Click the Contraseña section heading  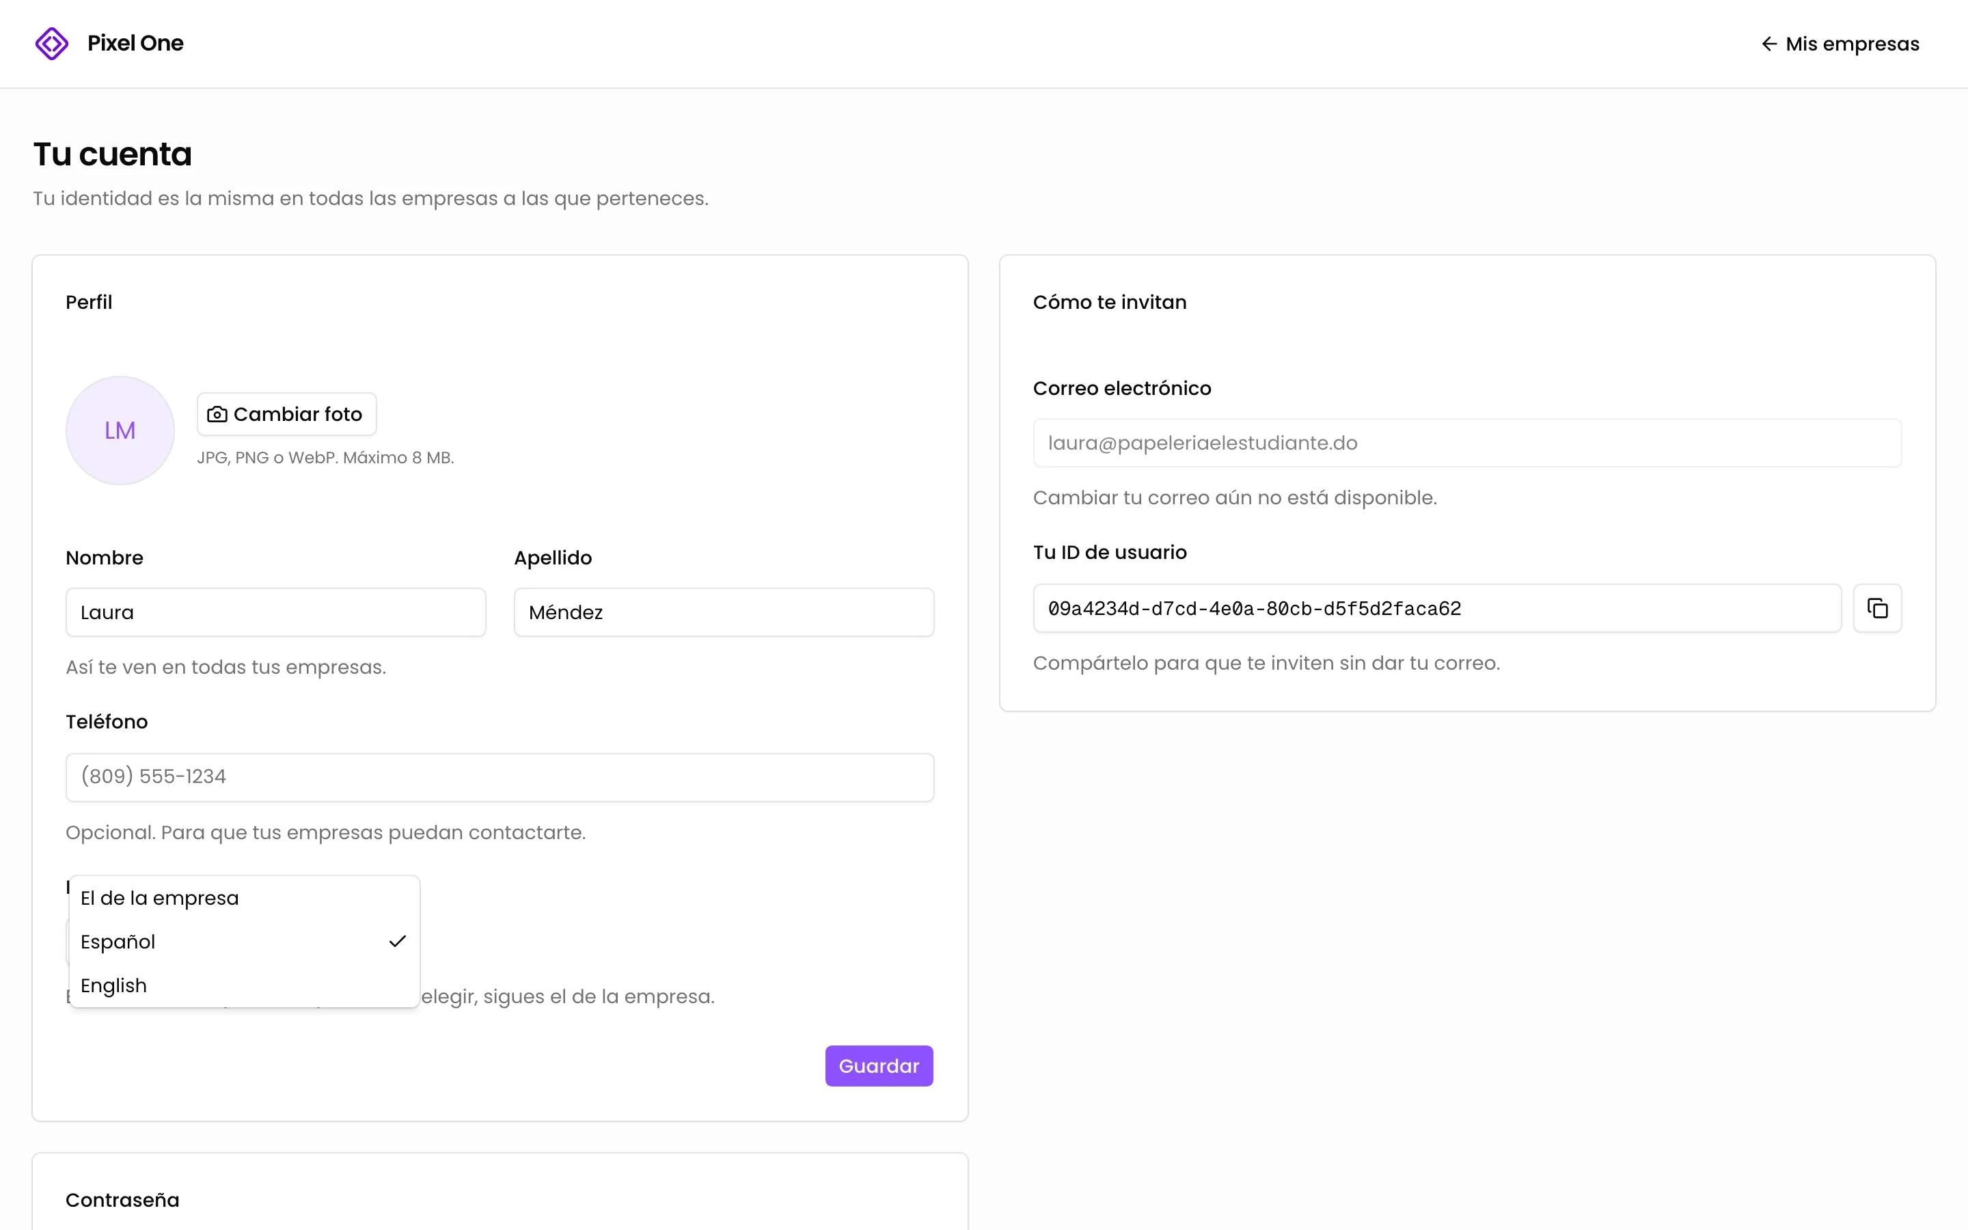[x=123, y=1200]
